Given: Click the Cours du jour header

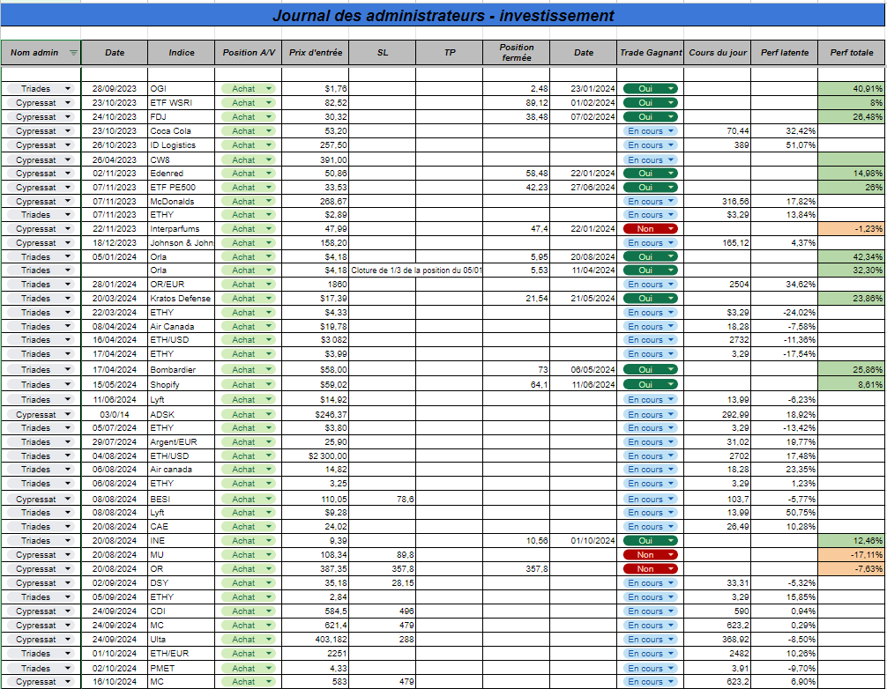Looking at the screenshot, I should tap(718, 53).
